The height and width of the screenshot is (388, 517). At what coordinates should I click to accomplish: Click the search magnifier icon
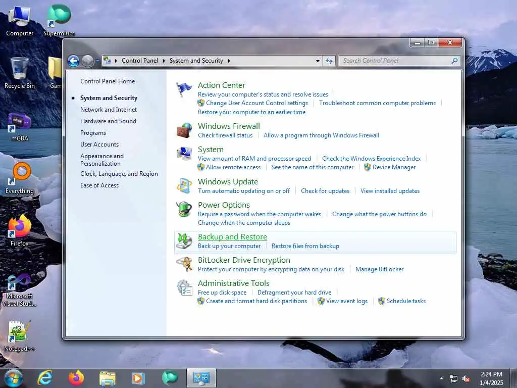454,61
